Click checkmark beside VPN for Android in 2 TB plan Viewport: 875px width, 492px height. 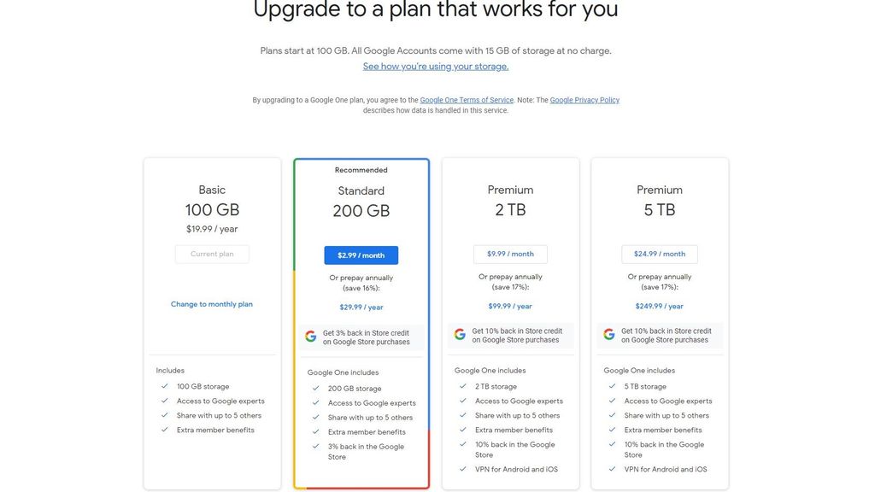click(463, 469)
